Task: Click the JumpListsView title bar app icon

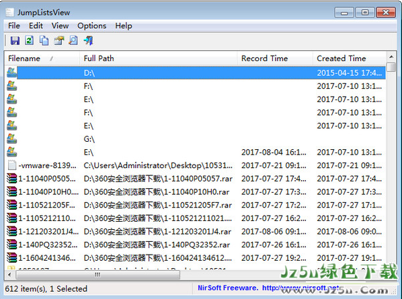Action: click(x=9, y=12)
